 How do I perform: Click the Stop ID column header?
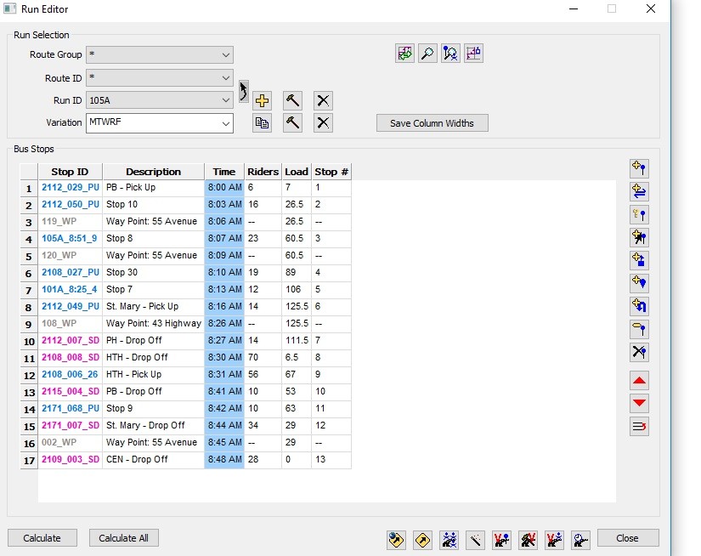tap(71, 172)
